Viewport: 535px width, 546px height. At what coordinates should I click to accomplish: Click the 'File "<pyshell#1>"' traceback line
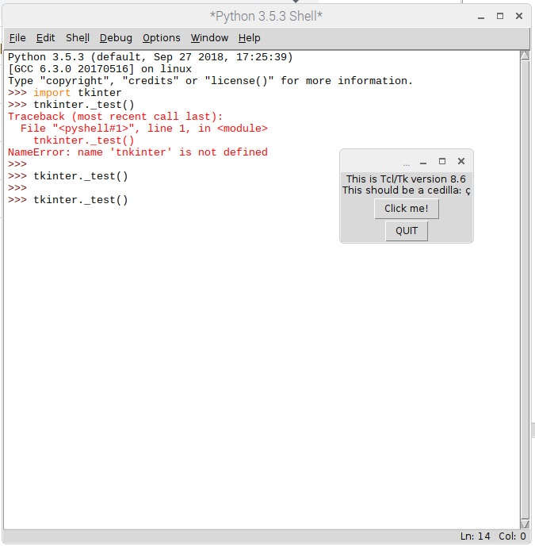144,129
